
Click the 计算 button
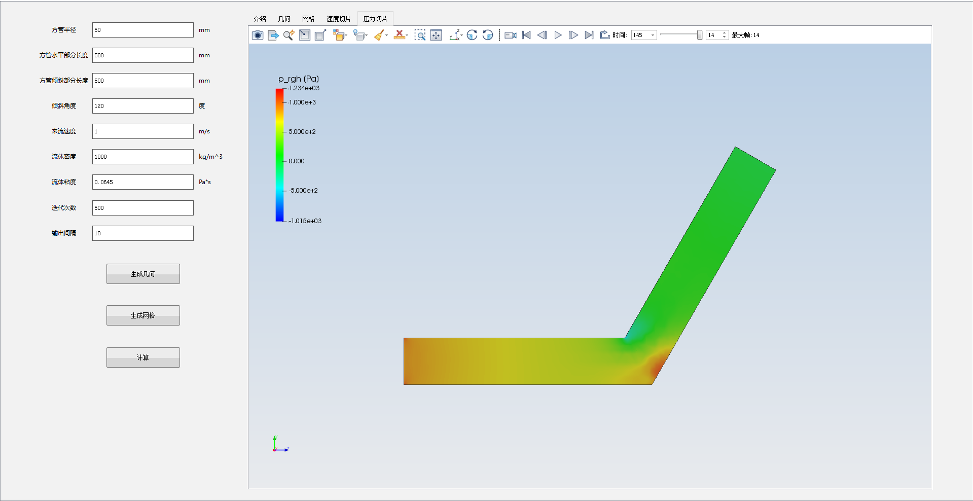point(143,357)
